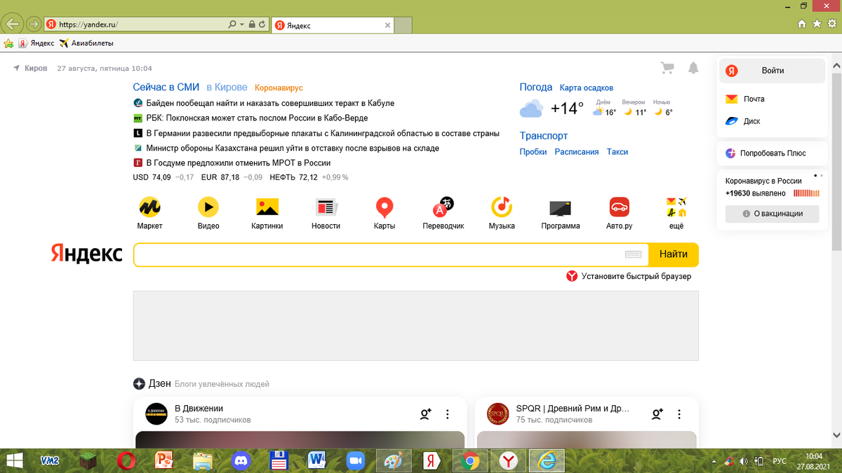842x473 pixels.
Task: Open the Дзен heading link
Action: tap(159, 383)
